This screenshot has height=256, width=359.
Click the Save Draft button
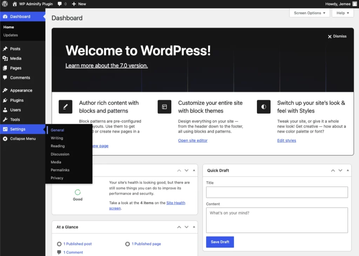220,242
